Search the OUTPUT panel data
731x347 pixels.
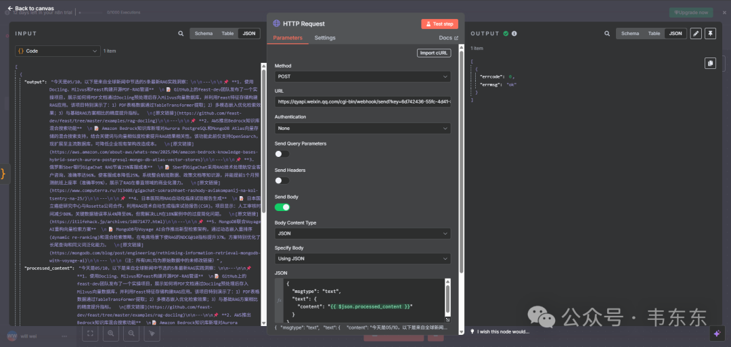coord(607,34)
